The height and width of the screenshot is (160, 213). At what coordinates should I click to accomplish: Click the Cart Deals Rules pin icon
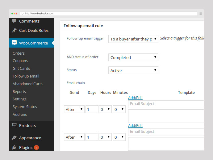point(14,30)
